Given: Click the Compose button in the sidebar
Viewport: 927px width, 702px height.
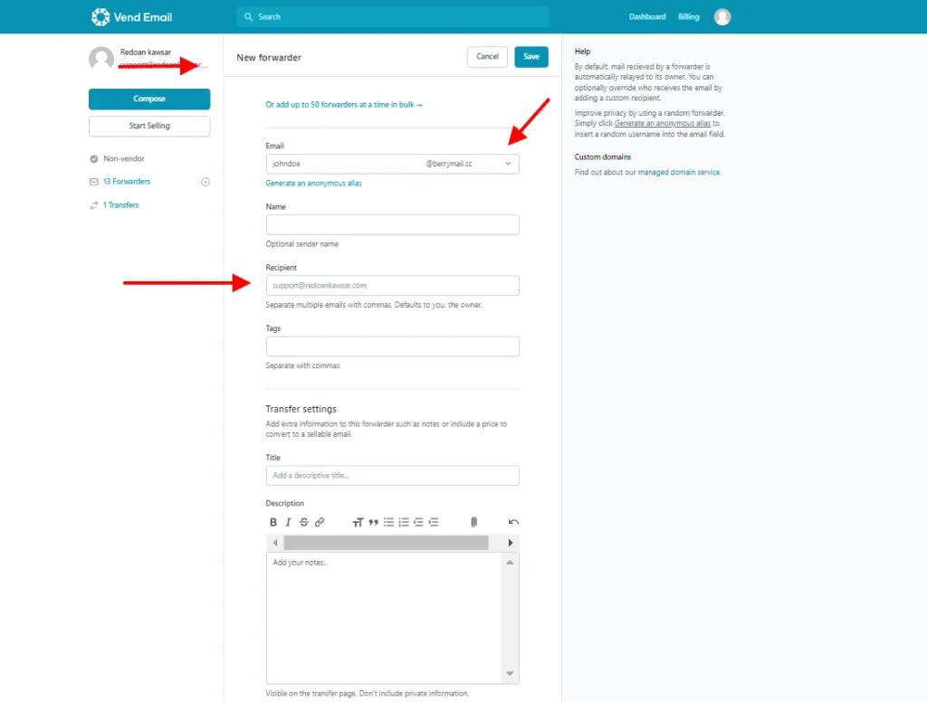Looking at the screenshot, I should (149, 99).
